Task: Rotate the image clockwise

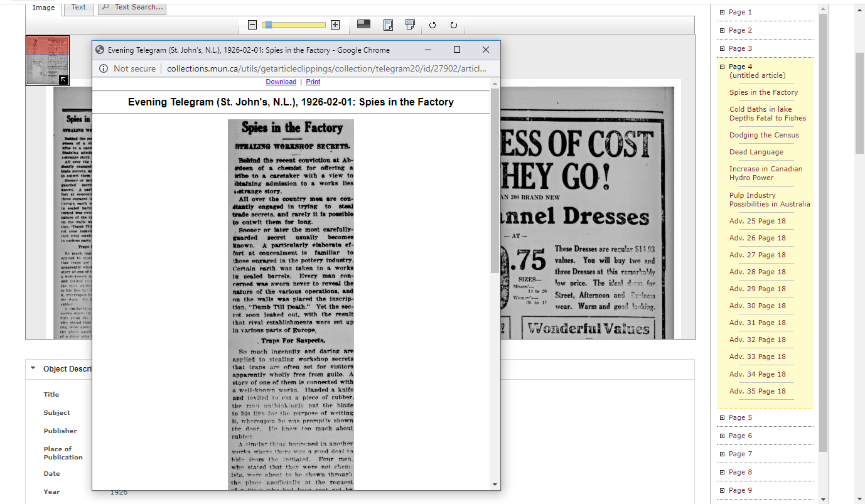Action: tap(453, 25)
